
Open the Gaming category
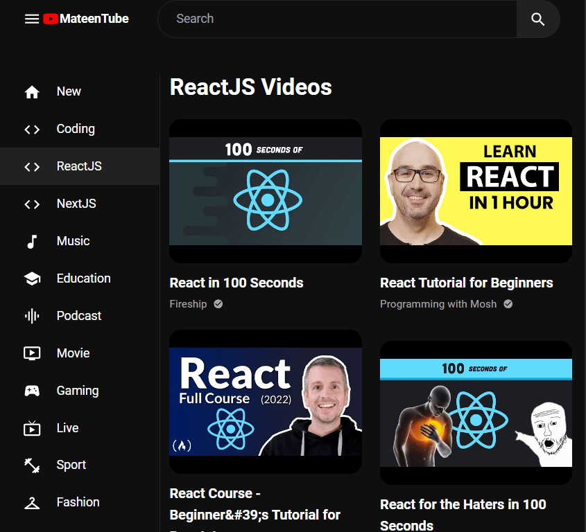(x=80, y=390)
